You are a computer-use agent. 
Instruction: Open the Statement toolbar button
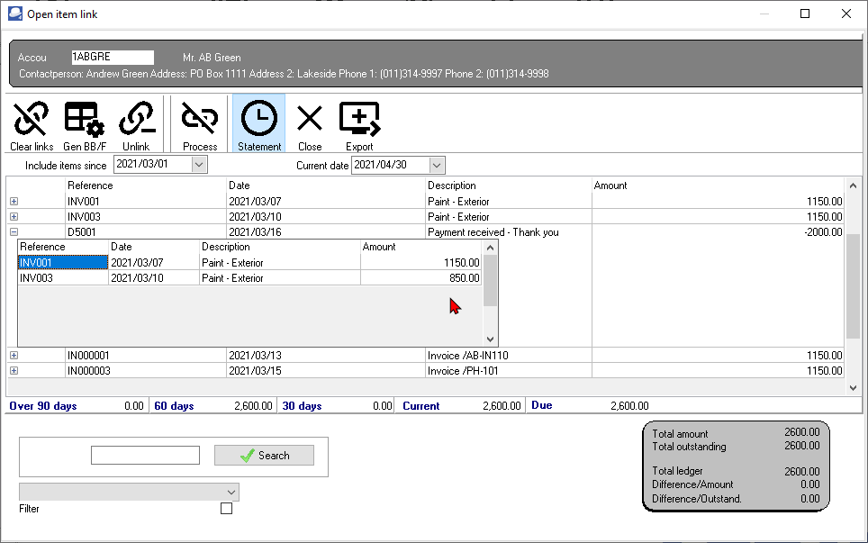[259, 123]
